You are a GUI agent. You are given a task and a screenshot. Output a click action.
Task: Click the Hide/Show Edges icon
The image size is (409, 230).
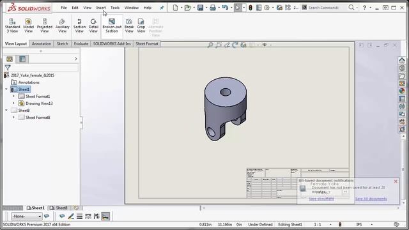click(x=96, y=216)
